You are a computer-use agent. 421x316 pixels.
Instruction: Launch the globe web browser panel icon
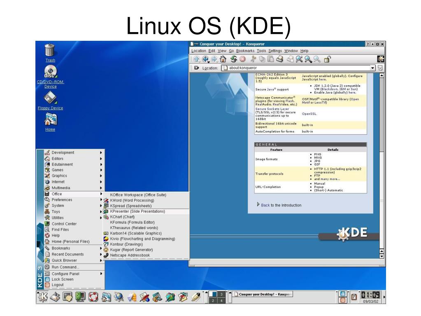click(119, 297)
